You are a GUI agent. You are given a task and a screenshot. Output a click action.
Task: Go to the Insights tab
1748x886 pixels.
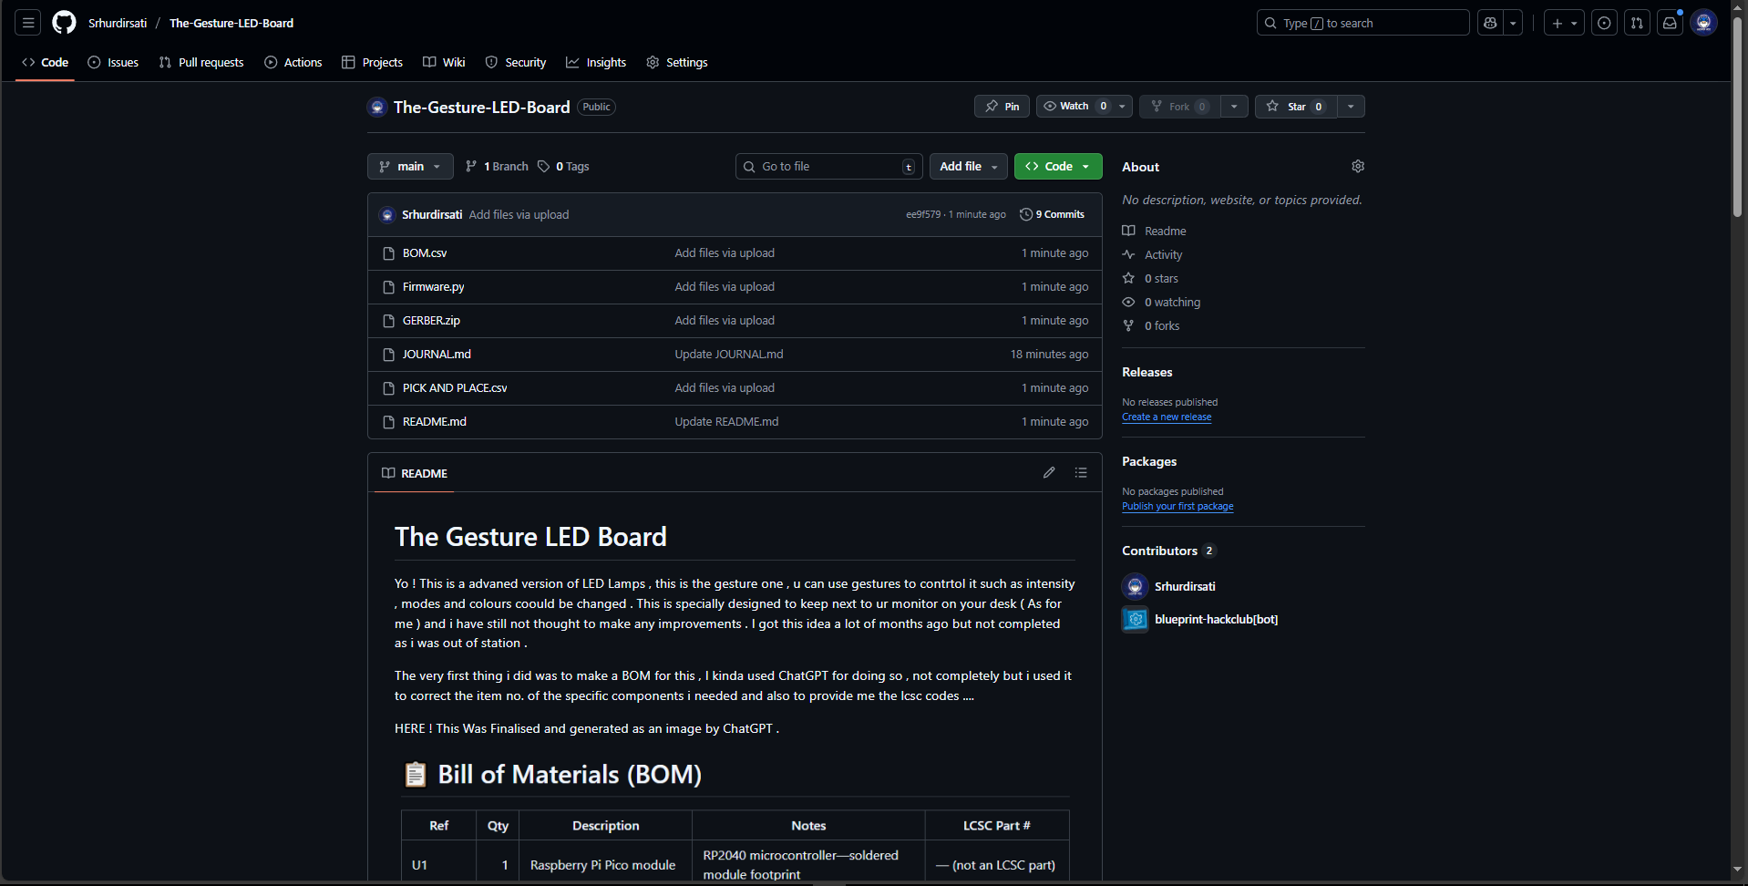tap(596, 62)
